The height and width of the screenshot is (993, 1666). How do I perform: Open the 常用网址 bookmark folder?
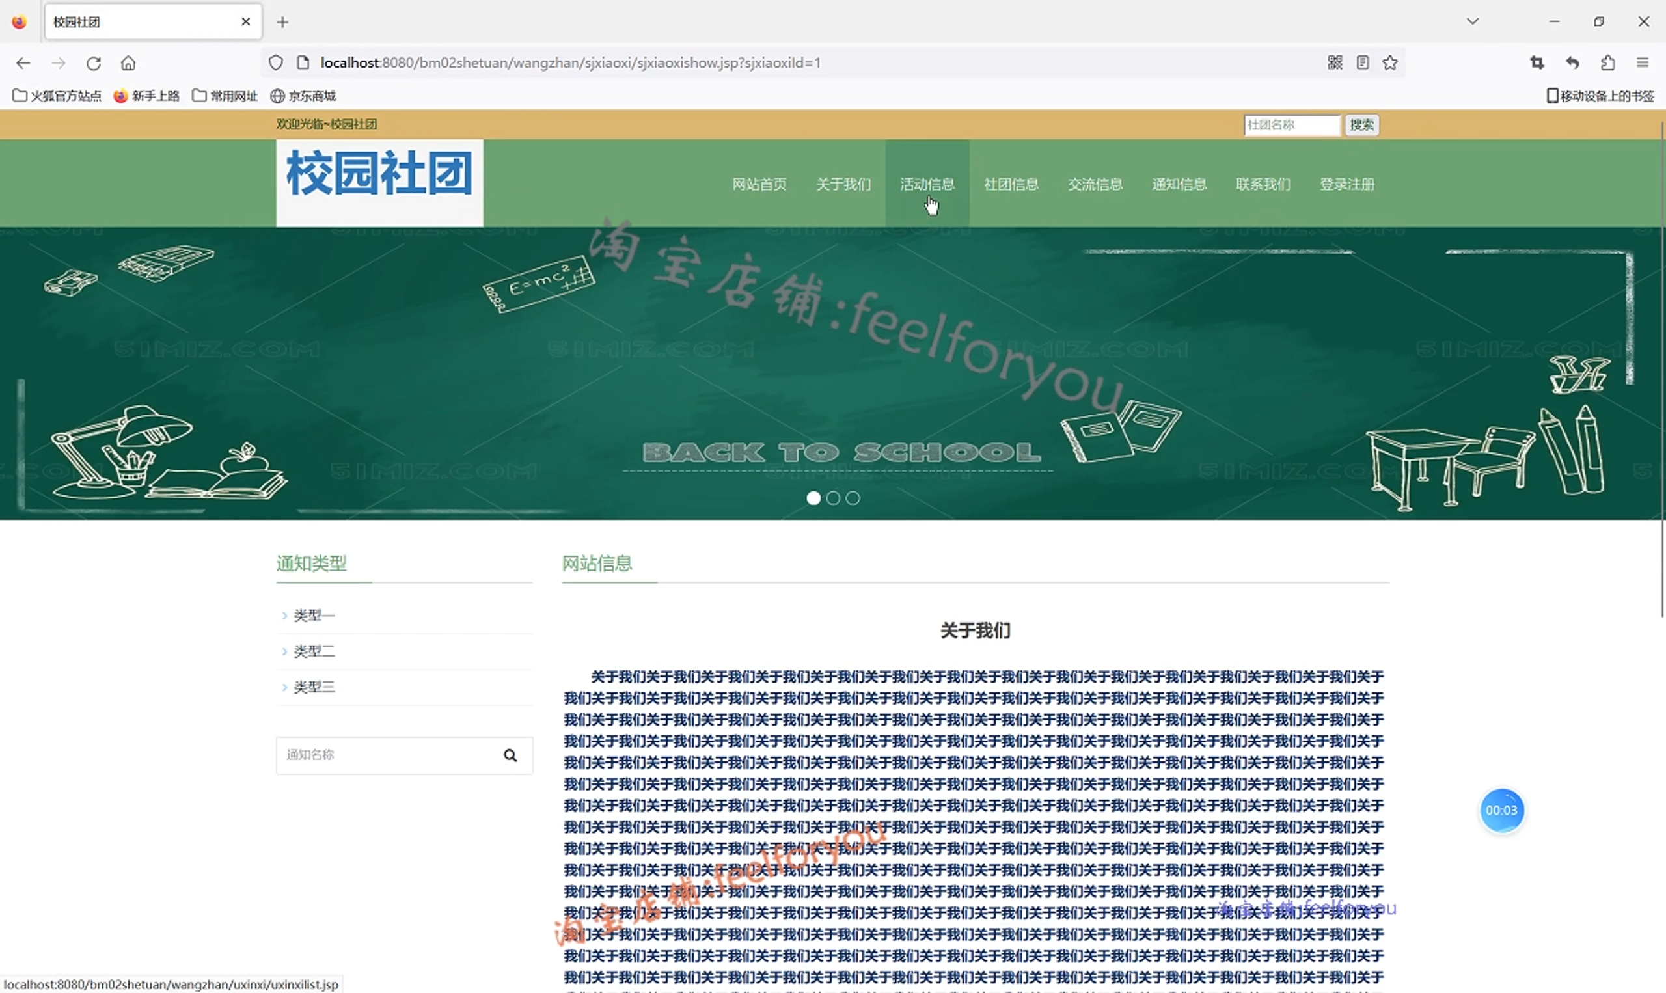pyautogui.click(x=225, y=96)
